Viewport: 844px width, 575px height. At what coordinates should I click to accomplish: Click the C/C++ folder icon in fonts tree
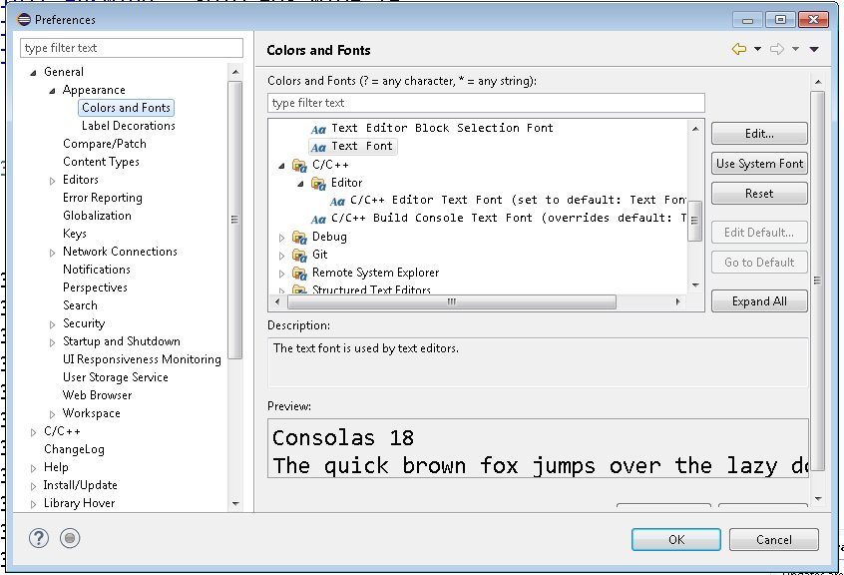click(299, 165)
